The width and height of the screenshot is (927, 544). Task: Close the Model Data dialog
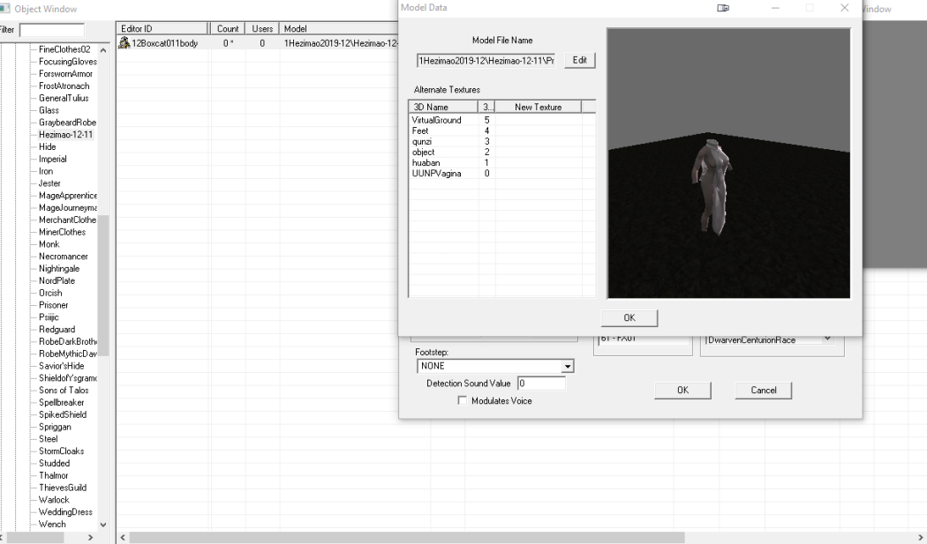point(844,8)
